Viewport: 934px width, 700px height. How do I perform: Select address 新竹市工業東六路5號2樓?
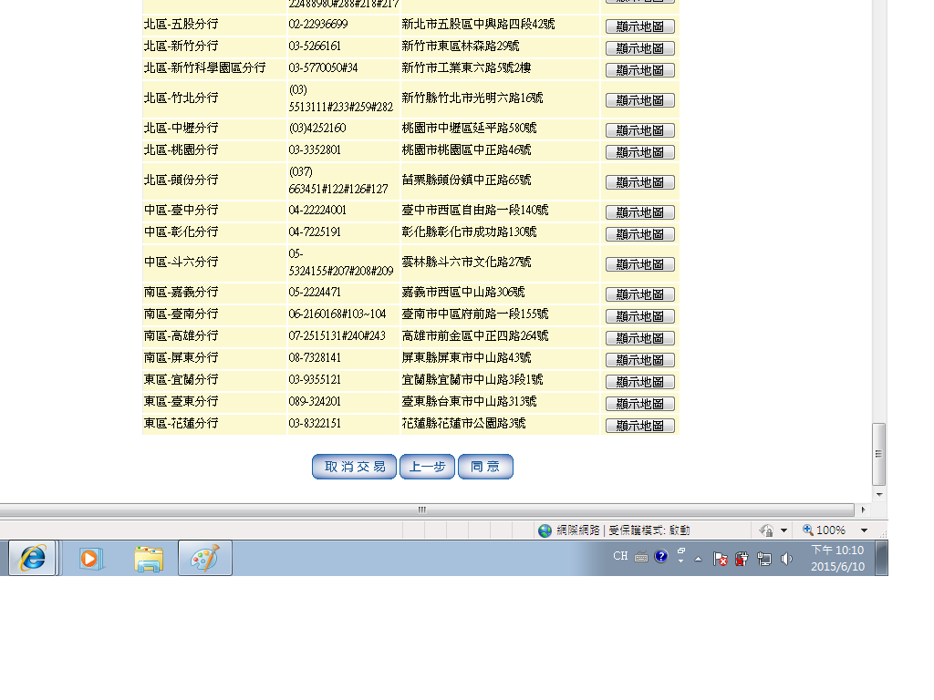pyautogui.click(x=466, y=67)
